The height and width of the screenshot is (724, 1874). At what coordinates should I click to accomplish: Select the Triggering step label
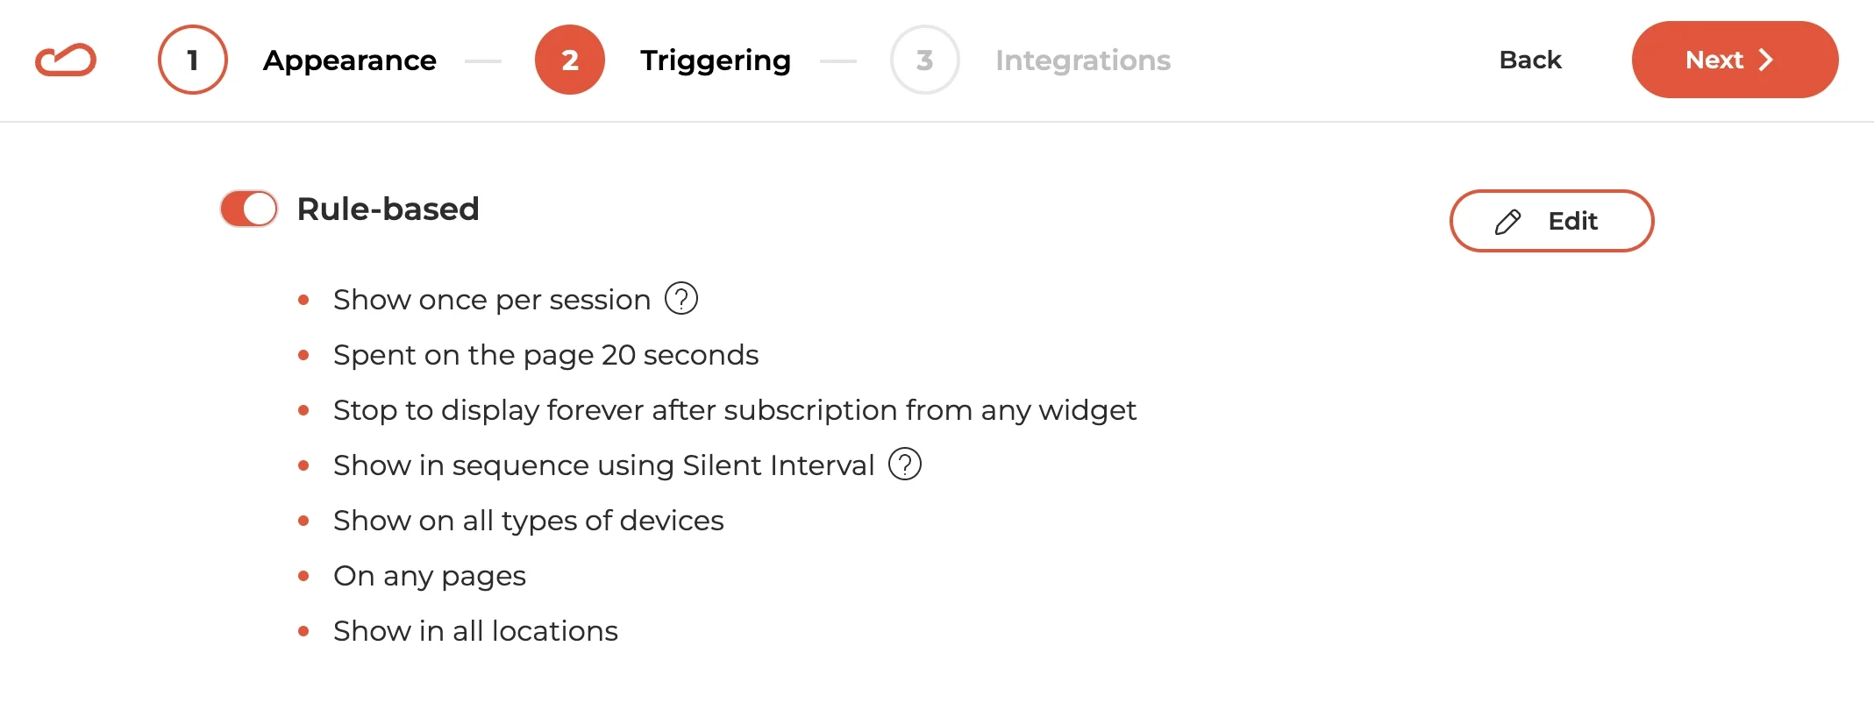click(x=716, y=60)
